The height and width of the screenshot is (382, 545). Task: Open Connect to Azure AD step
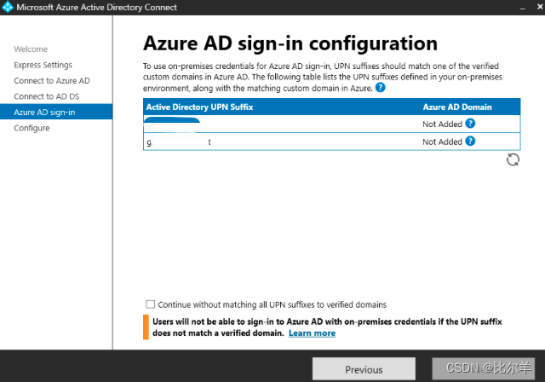[x=52, y=81]
